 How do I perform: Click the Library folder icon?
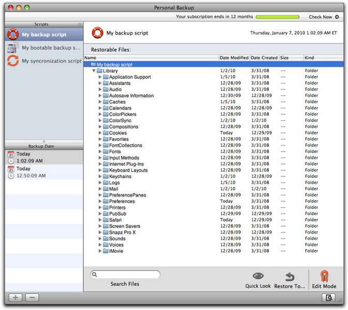(x=99, y=70)
